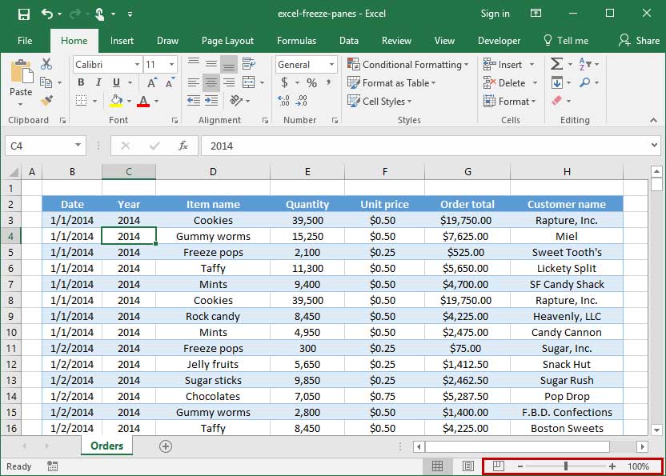
Task: Click the Format Painter icon
Action: click(x=46, y=100)
